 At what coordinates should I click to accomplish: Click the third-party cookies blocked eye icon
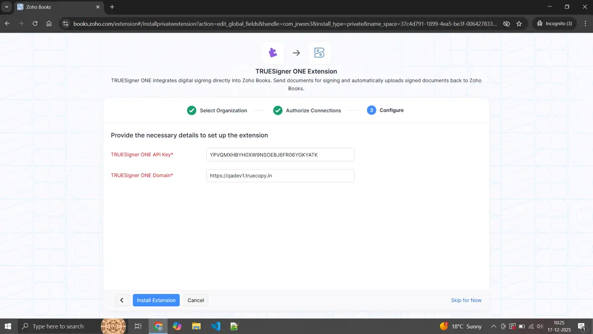(x=507, y=24)
